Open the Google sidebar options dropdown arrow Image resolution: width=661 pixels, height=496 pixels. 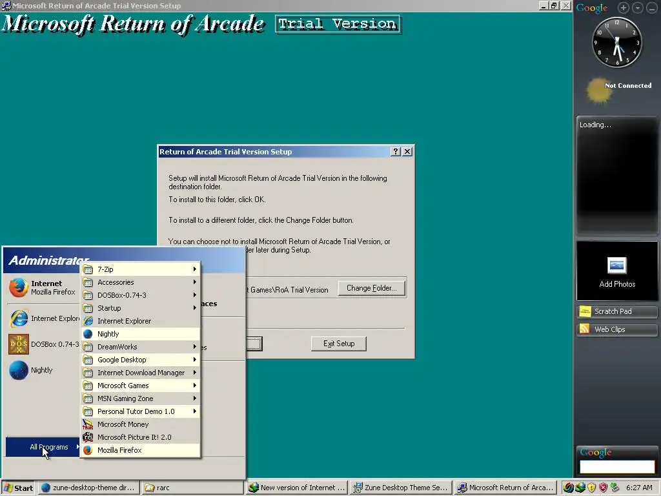(637, 8)
